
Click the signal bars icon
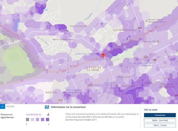click(x=48, y=115)
